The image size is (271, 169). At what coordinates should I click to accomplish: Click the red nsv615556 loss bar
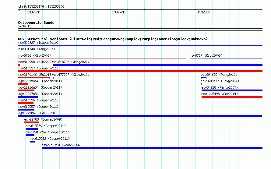point(26,103)
